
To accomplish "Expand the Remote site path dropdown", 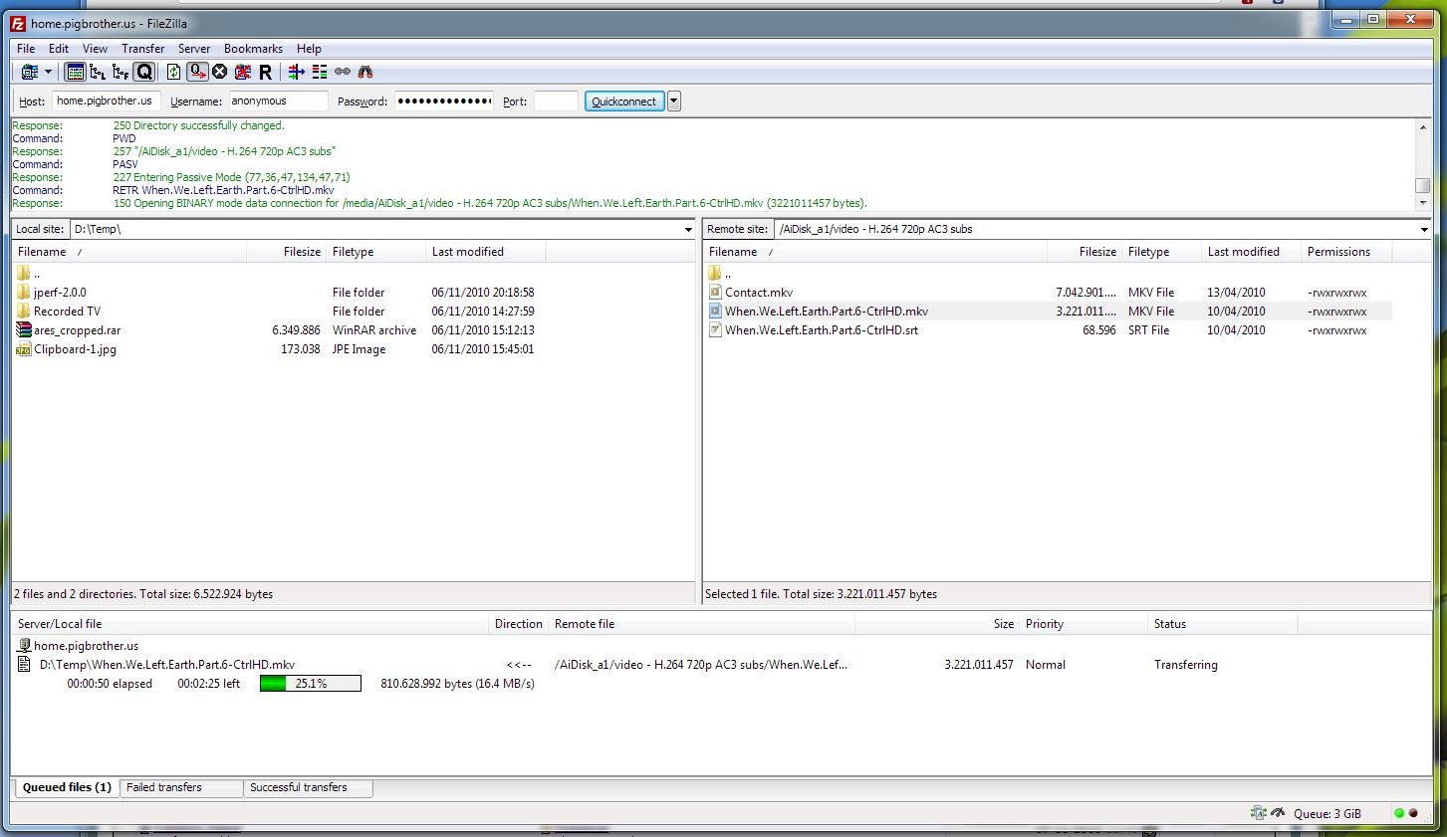I will [1424, 230].
